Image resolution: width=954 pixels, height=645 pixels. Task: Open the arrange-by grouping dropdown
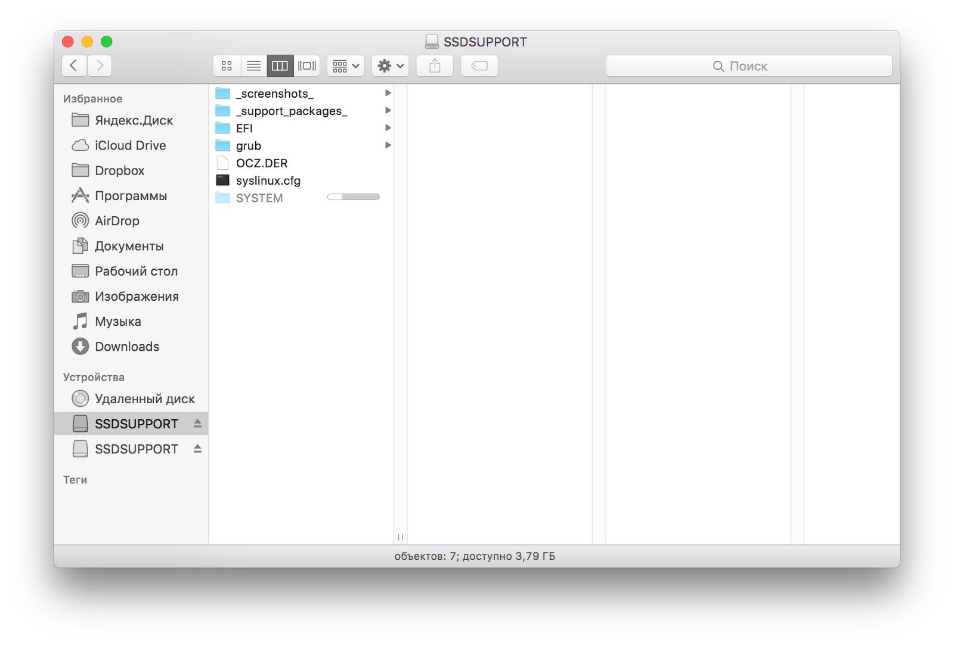click(346, 66)
